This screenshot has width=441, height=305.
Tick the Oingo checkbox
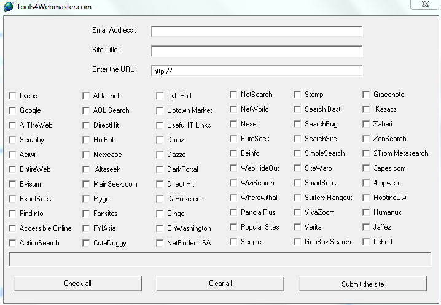point(160,214)
